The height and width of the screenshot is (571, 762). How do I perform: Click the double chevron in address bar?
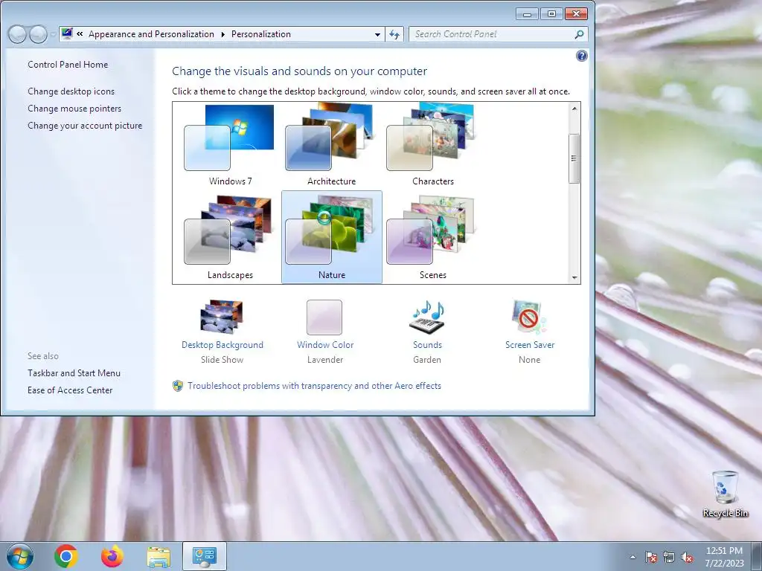[80, 34]
